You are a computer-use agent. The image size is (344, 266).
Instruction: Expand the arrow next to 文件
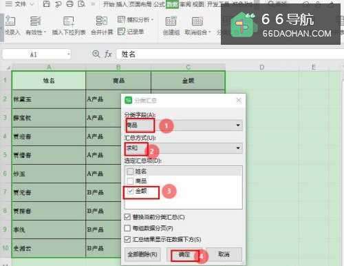point(32,4)
